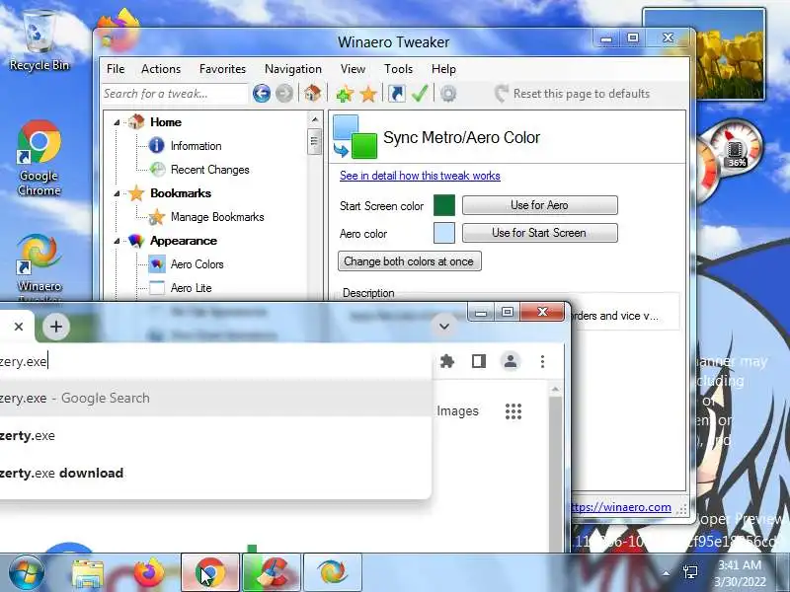Viewport: 790px width, 592px height.
Task: Open Manage Bookmarks tree item
Action: pyautogui.click(x=217, y=217)
